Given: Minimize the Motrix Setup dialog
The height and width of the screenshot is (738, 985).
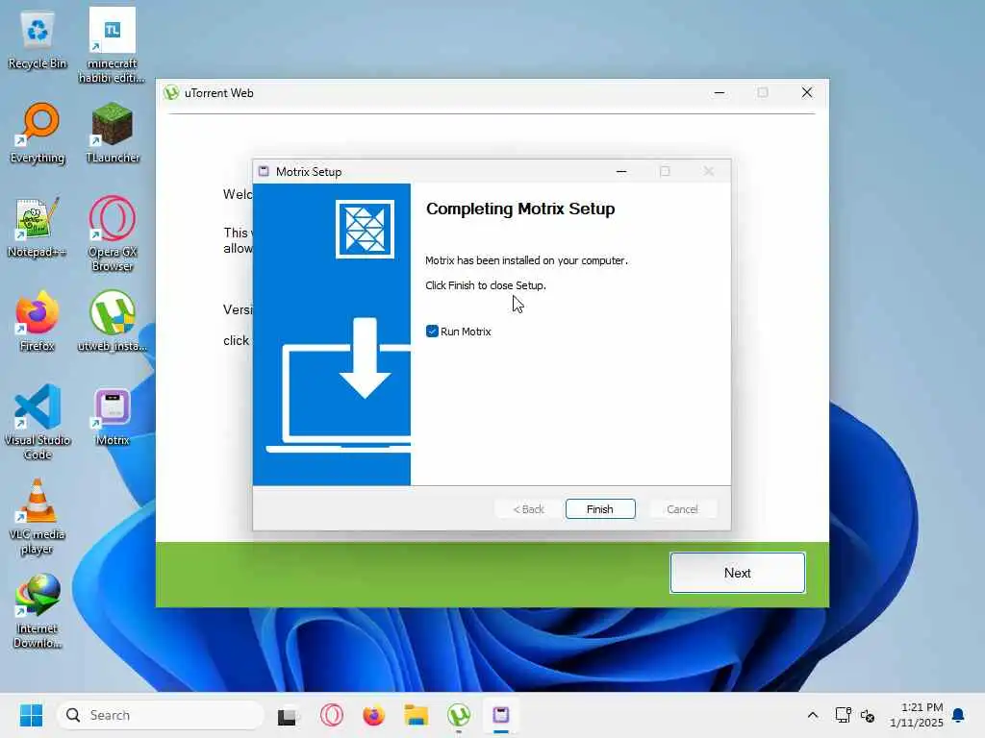Looking at the screenshot, I should click(621, 171).
